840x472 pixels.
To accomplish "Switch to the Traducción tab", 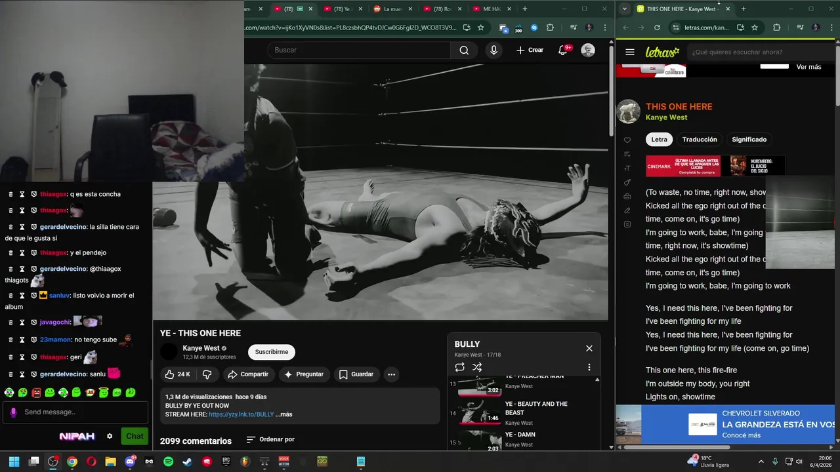I will pos(700,139).
